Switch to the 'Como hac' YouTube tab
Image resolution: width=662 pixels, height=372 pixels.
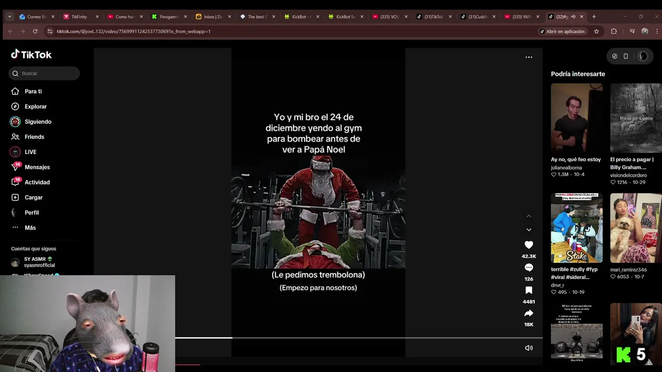124,17
